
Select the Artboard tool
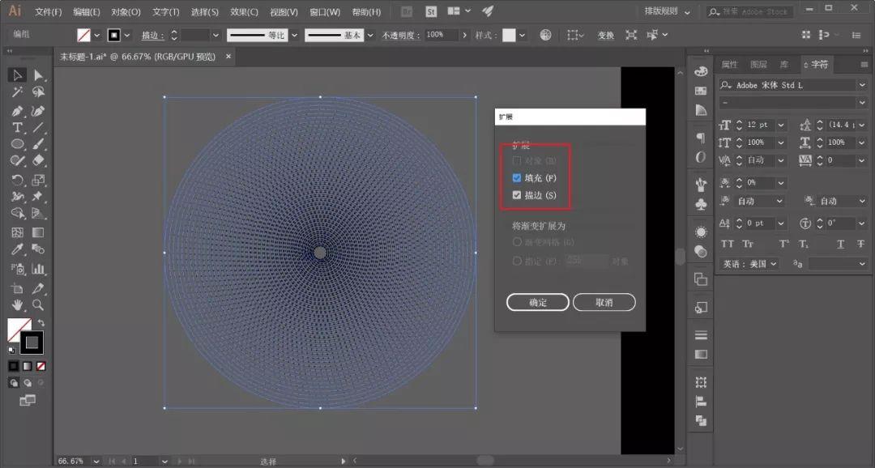click(x=17, y=287)
